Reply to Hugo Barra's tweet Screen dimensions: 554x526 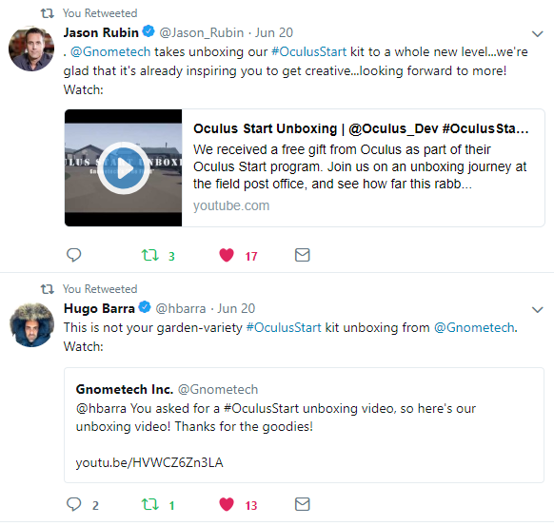[x=74, y=504]
